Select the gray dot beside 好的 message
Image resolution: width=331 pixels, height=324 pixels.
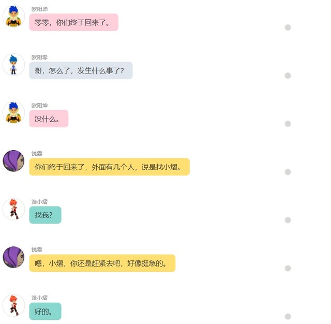288,316
